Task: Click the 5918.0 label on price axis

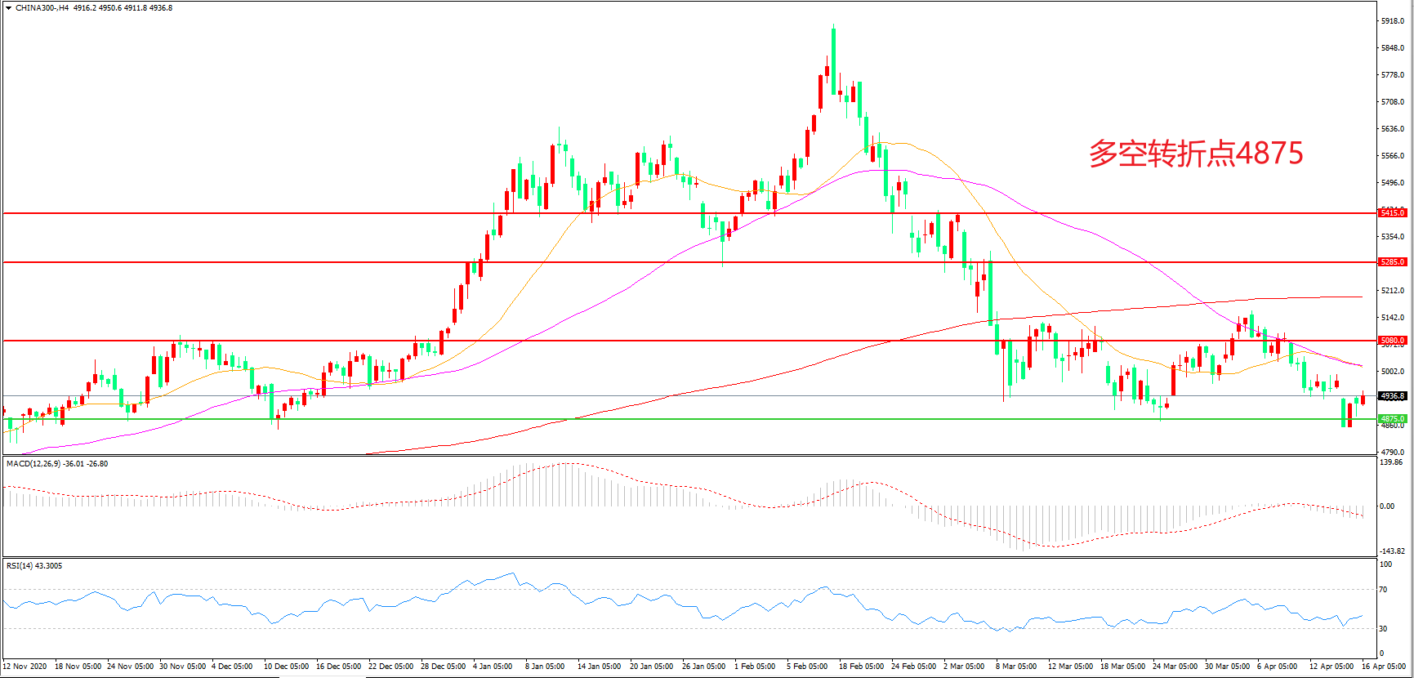Action: (1392, 21)
